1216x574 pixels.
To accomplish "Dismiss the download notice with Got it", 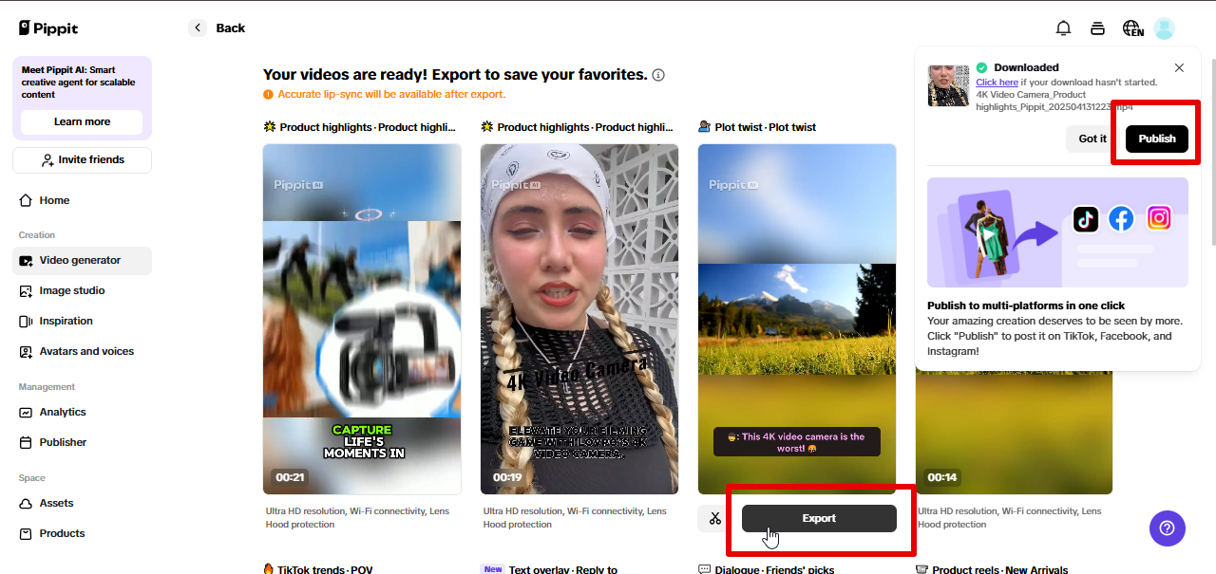I will (x=1091, y=138).
